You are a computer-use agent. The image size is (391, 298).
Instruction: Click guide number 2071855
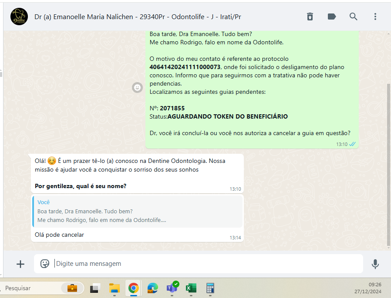[x=172, y=108]
